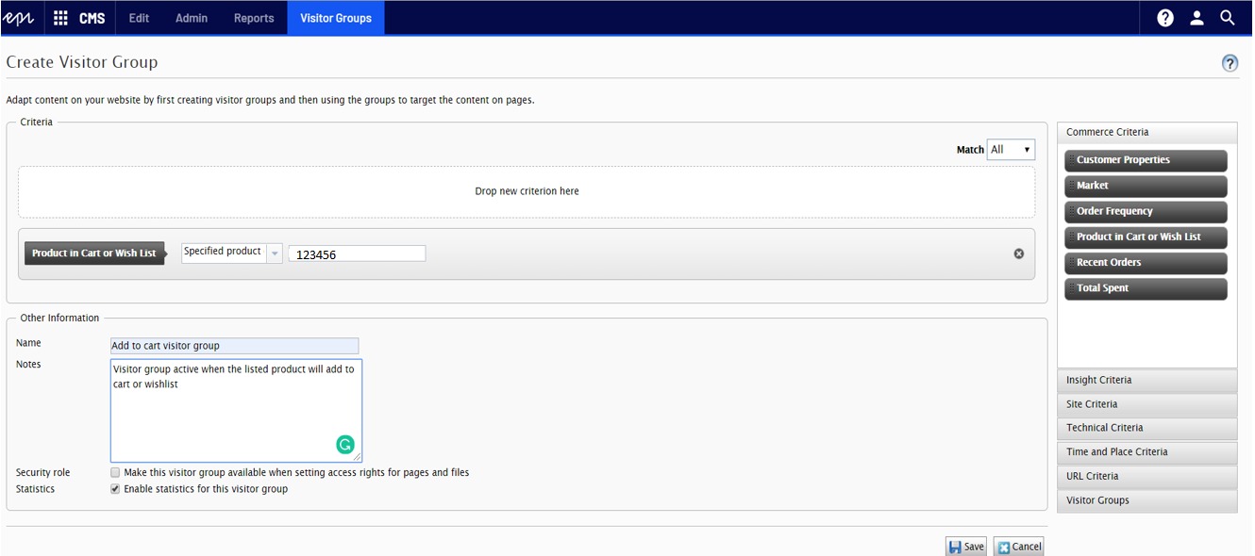Viewport: 1255px width, 556px height.
Task: Save the visitor group
Action: pos(965,547)
